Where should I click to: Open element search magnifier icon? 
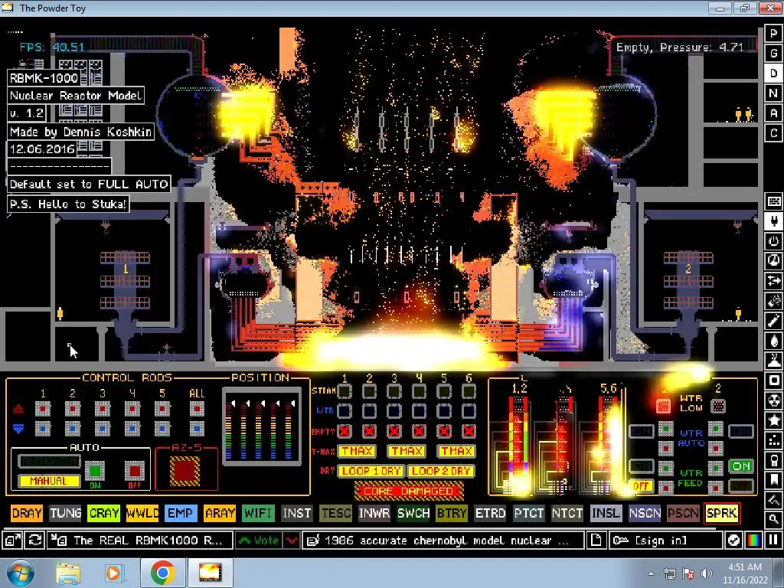click(773, 520)
